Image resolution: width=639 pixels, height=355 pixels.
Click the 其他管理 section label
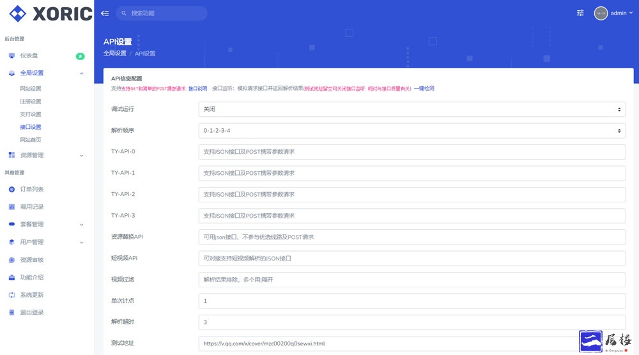pos(14,172)
